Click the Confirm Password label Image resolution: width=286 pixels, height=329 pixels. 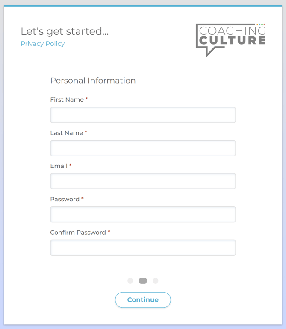[78, 233]
